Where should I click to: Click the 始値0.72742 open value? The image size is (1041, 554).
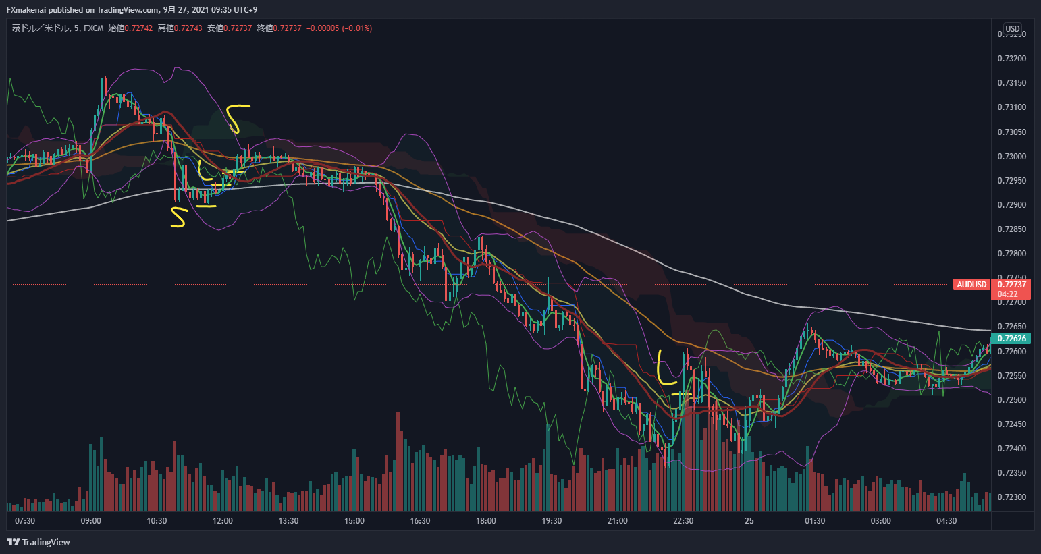(130, 28)
